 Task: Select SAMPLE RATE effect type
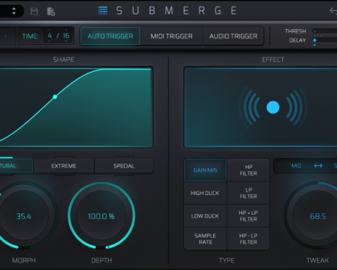pos(206,239)
